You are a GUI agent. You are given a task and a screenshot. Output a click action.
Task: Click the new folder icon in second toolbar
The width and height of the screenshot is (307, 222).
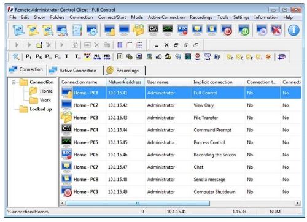point(39,45)
